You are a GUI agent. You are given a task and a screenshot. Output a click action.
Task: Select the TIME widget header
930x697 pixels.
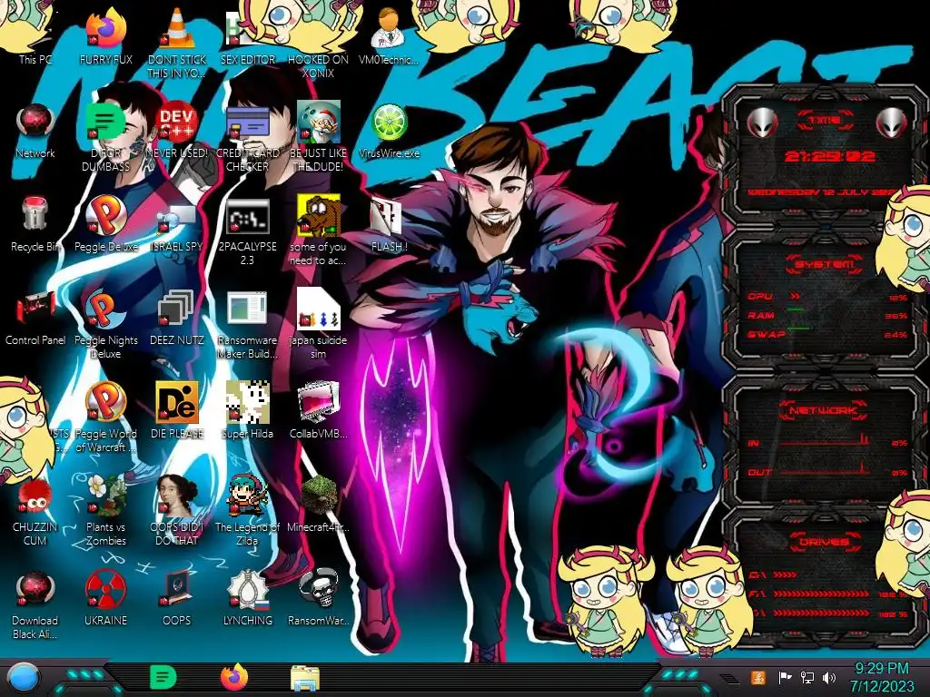point(825,121)
